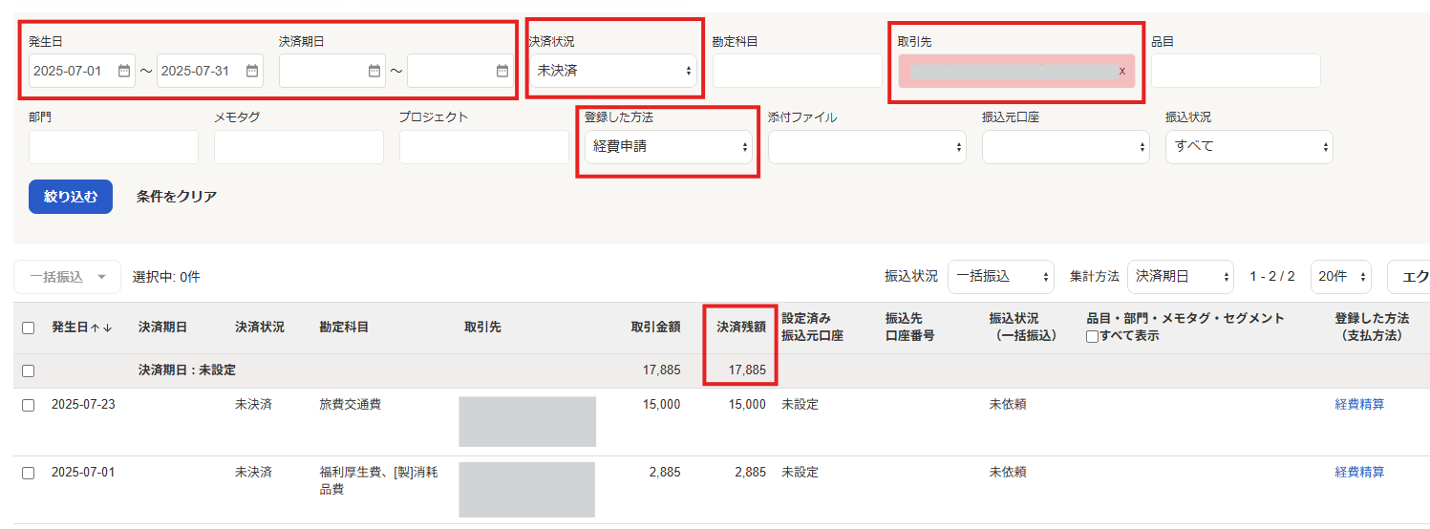
Task: Click the 部門 filter input field
Action: pos(114,147)
